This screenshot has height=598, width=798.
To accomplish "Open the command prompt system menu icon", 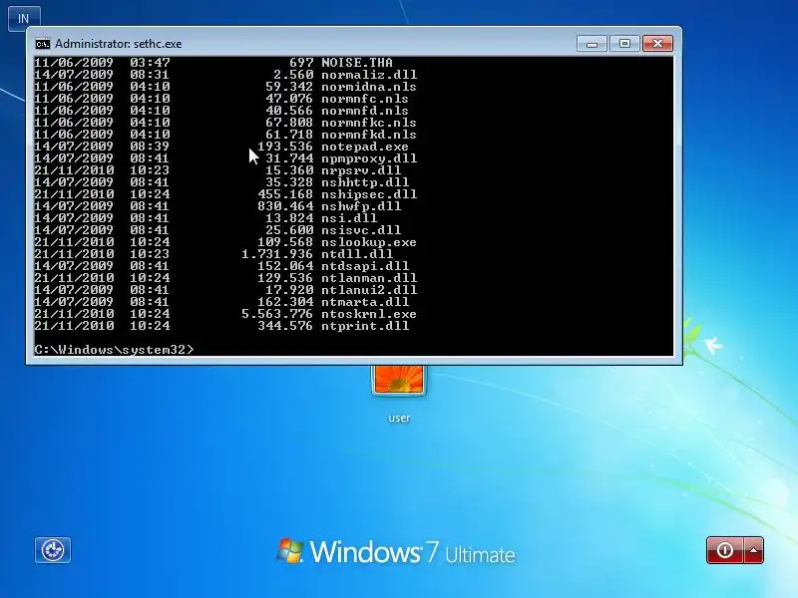I will 43,44.
